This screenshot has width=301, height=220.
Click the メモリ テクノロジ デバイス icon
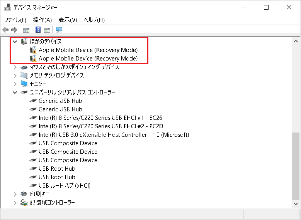[24, 75]
